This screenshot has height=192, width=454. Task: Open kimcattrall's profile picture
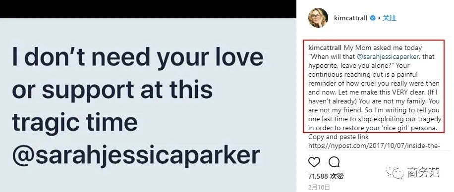318,18
